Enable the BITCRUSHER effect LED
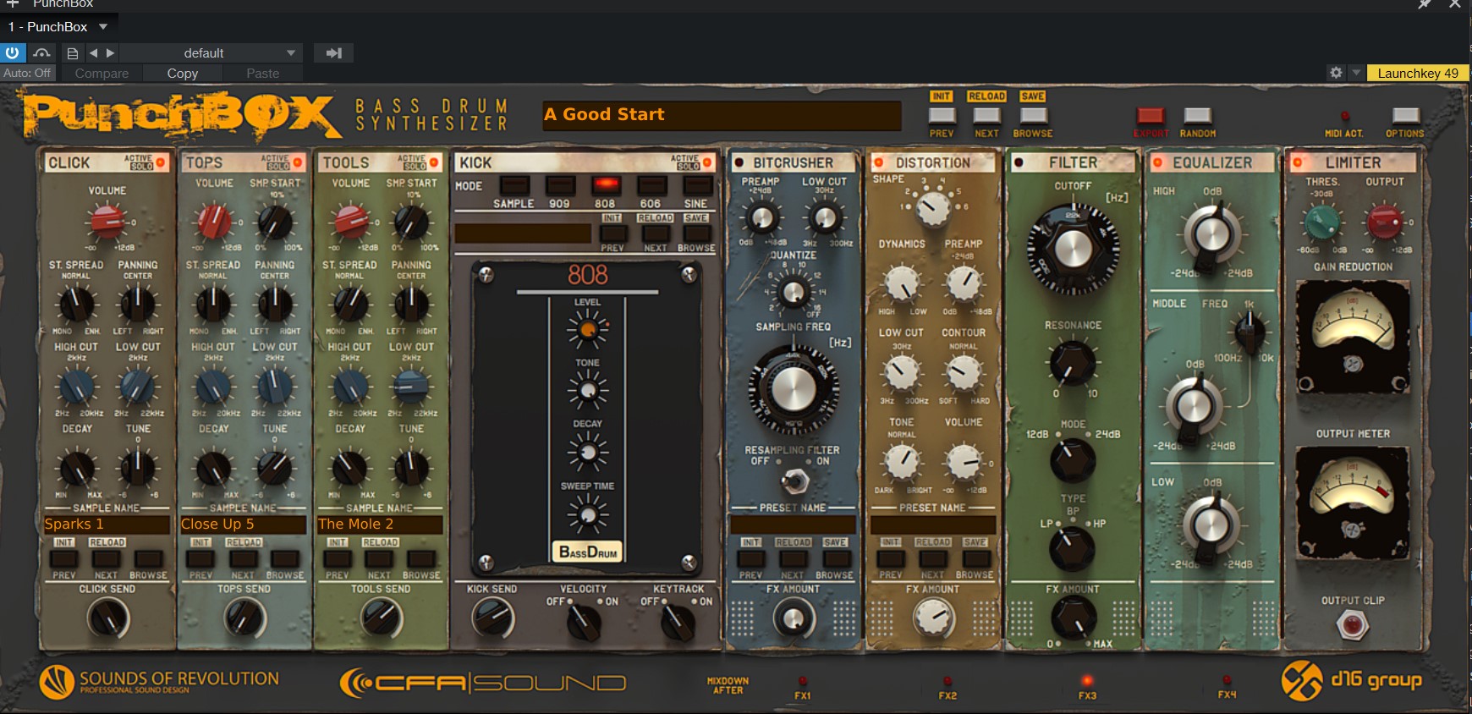The width and height of the screenshot is (1472, 714). 739,162
